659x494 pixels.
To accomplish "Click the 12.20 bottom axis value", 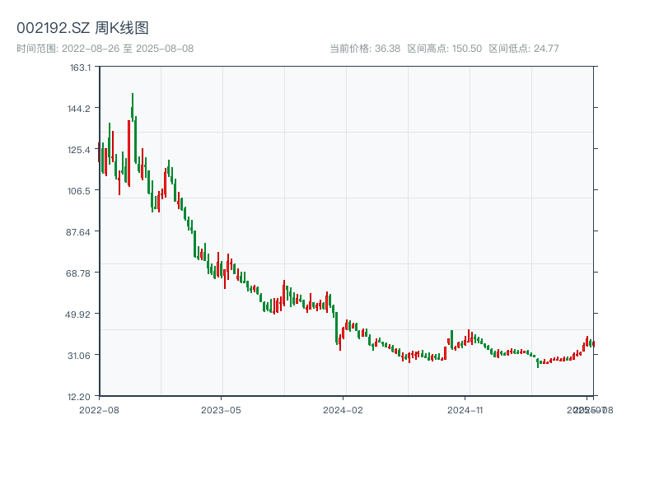I will (x=79, y=396).
